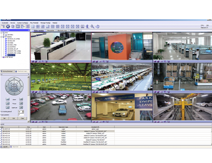
Task: Open the Manage Tool menu
Action: (x=45, y=23)
